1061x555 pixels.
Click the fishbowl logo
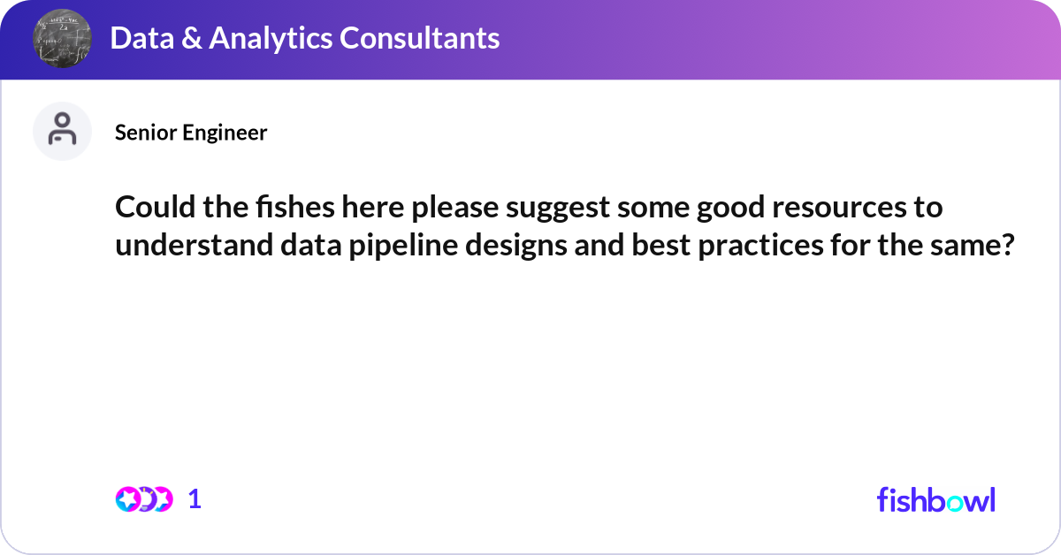(936, 499)
